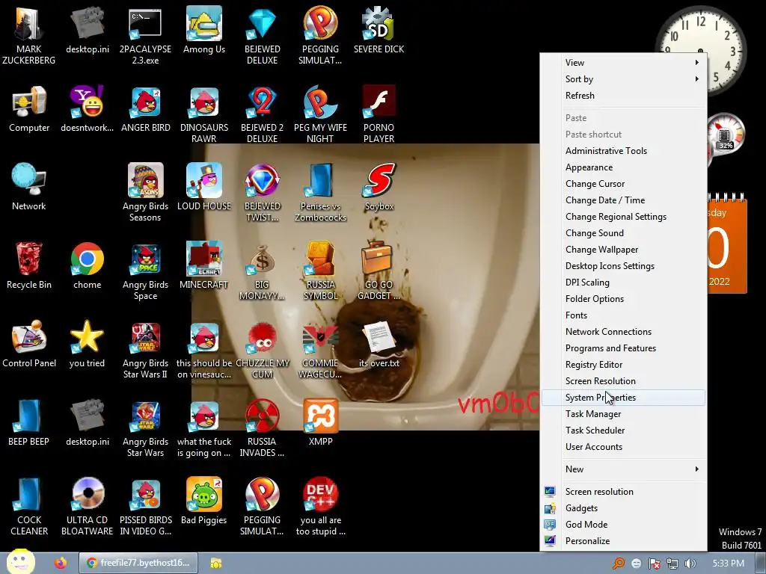The width and height of the screenshot is (766, 574).
Task: Click System Properties menu entry
Action: point(623,398)
